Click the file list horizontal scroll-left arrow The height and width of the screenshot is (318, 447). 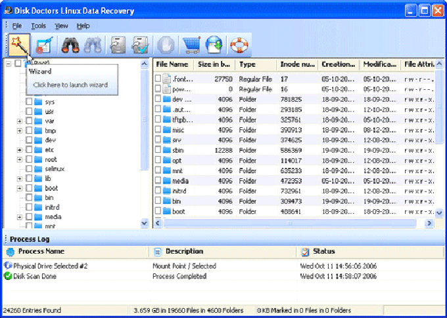158,224
